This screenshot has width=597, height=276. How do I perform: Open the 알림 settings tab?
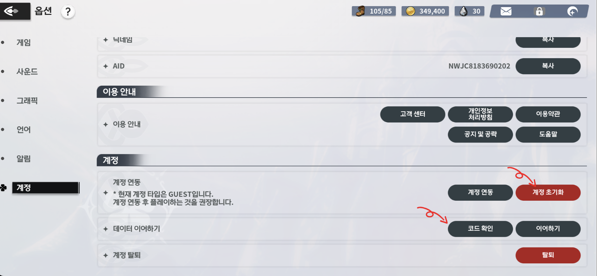click(x=24, y=159)
